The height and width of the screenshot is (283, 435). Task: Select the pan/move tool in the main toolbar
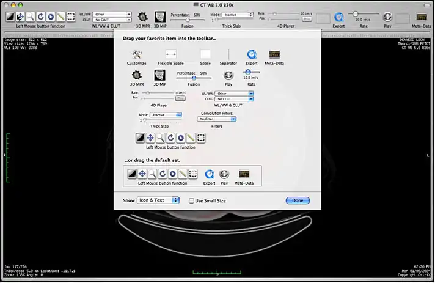point(21,17)
